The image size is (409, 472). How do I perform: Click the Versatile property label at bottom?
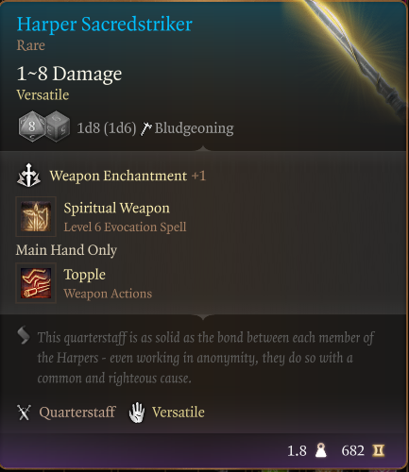click(x=179, y=413)
